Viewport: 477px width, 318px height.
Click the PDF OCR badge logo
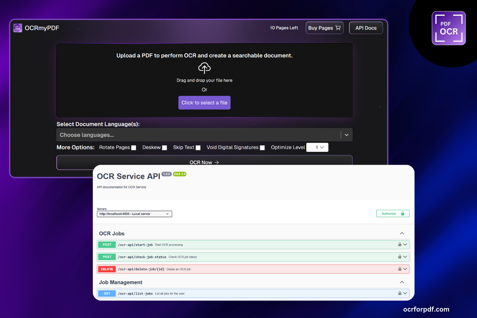pos(449,28)
